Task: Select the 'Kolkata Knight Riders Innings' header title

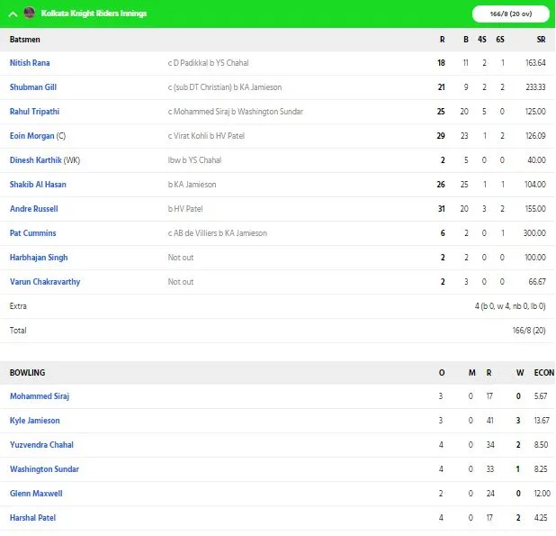Action: (x=94, y=14)
